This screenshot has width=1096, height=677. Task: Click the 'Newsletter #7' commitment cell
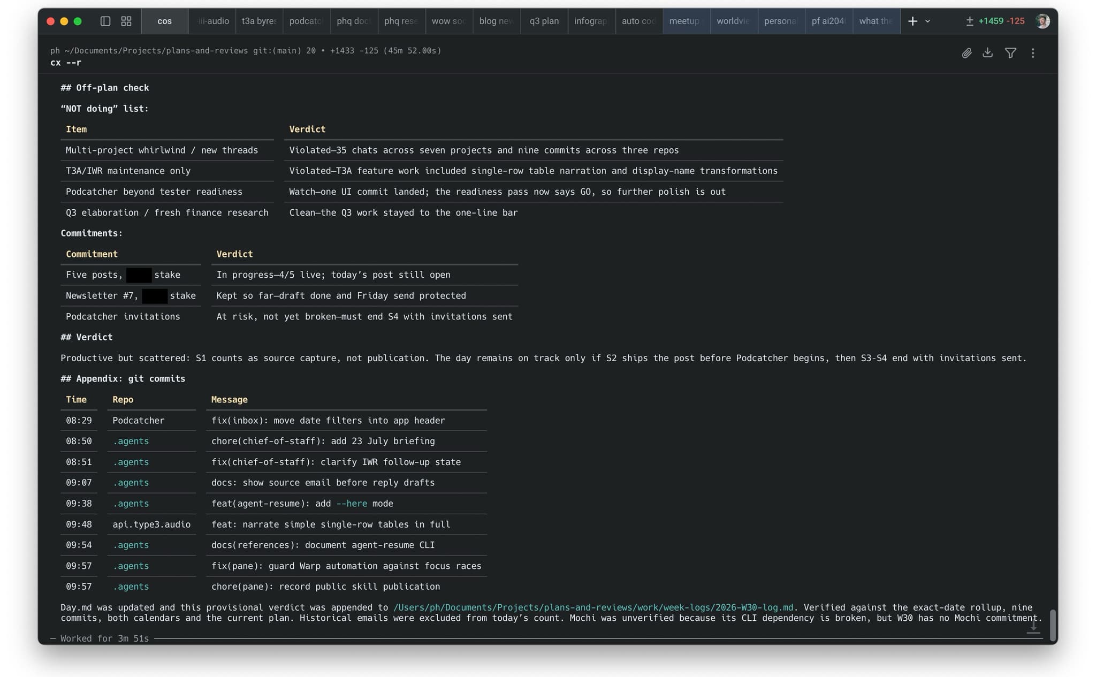coord(131,295)
